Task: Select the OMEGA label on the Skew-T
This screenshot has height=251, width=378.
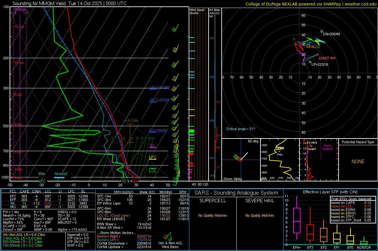Action: pyautogui.click(x=20, y=9)
